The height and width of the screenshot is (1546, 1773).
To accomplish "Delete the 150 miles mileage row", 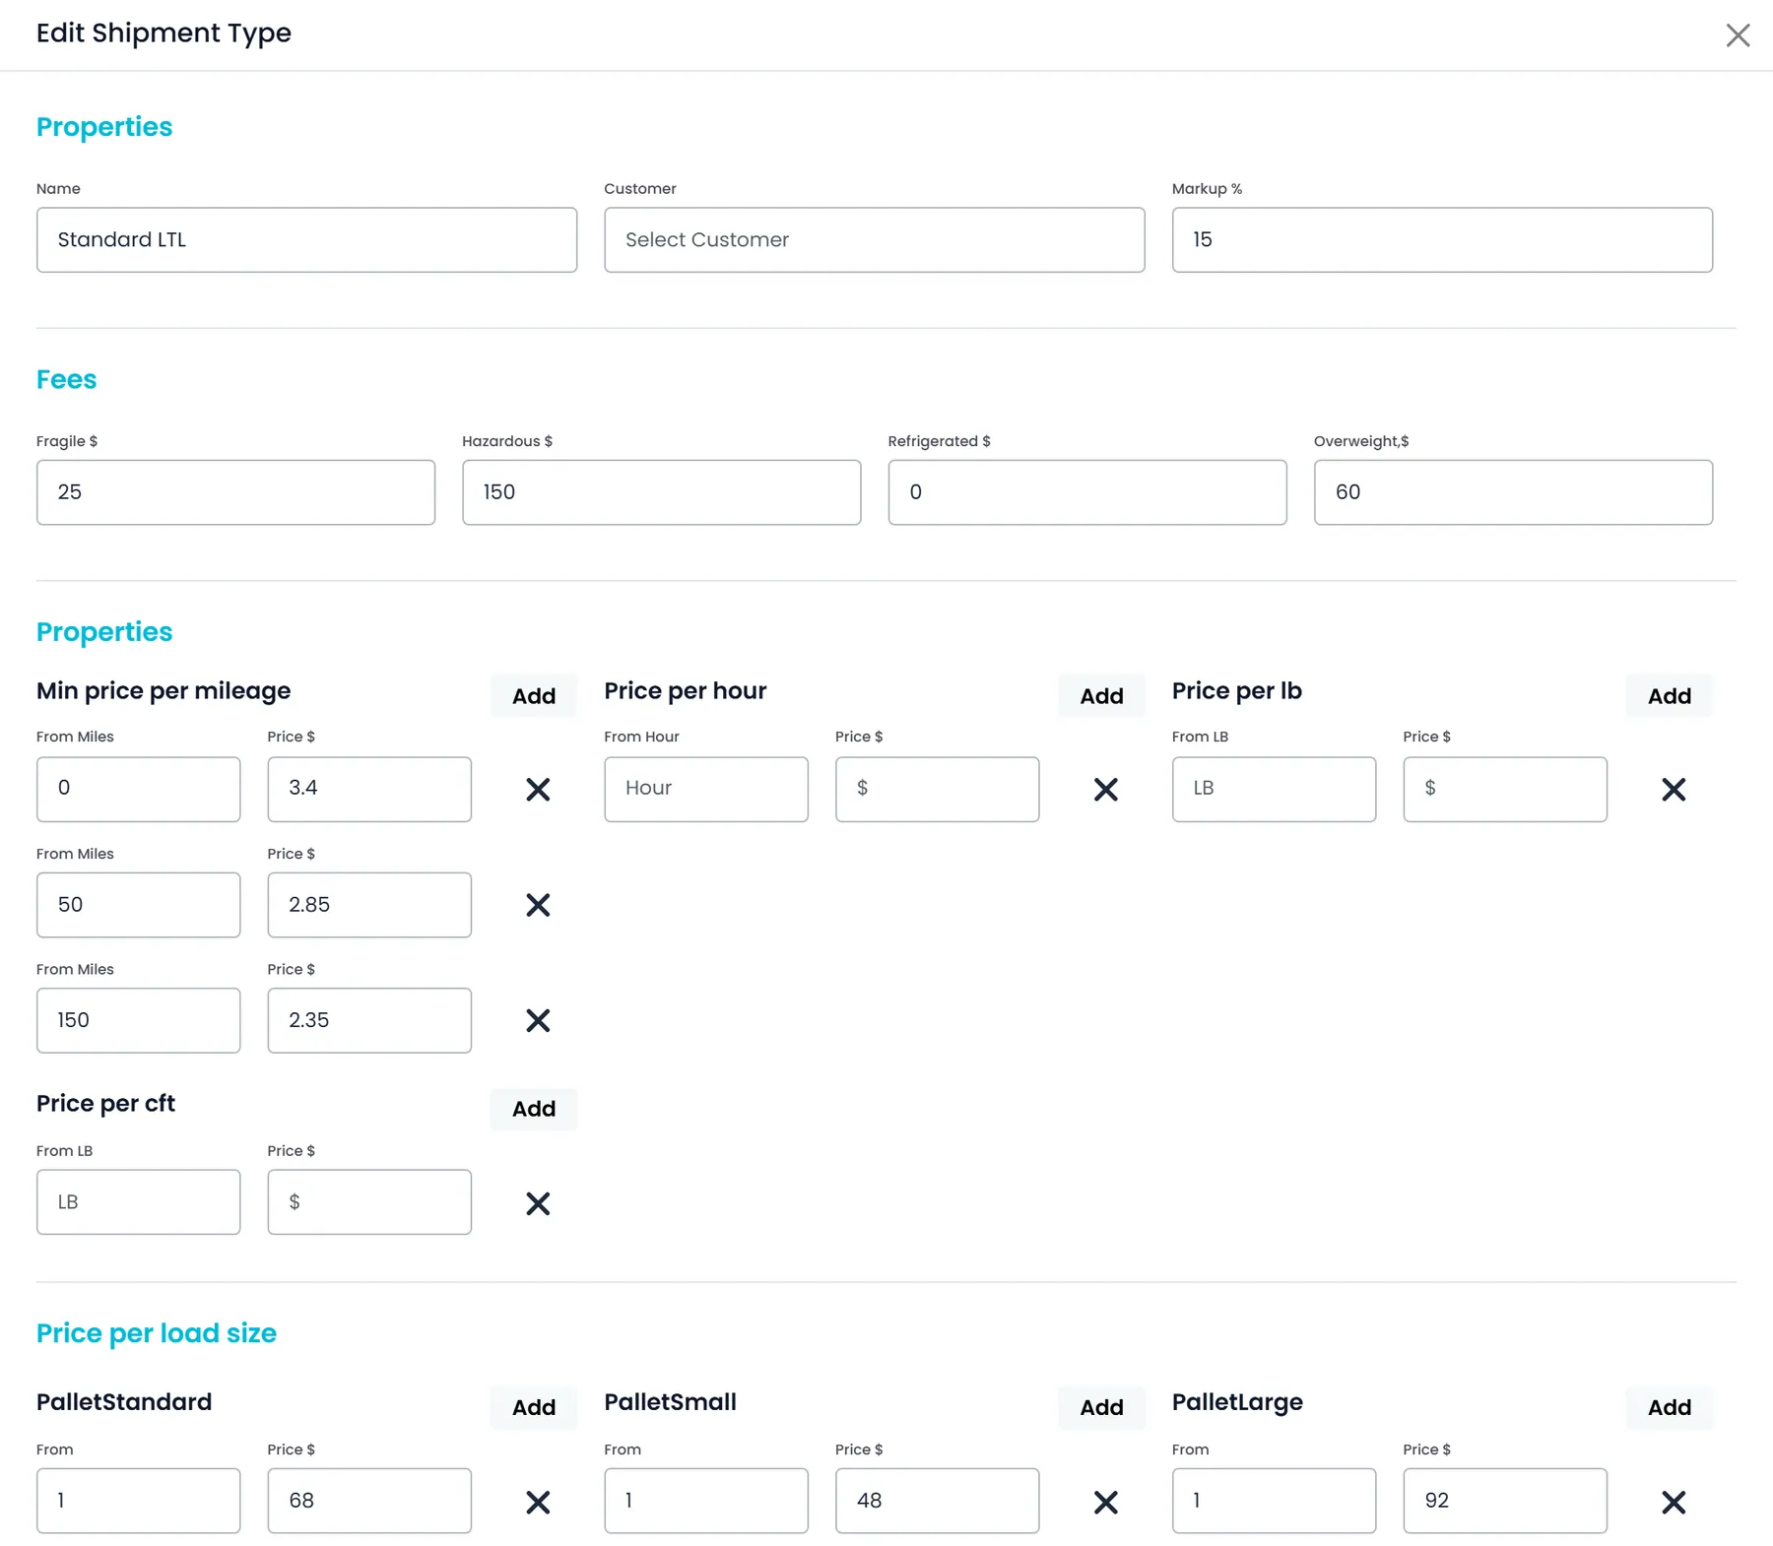I will point(538,1020).
